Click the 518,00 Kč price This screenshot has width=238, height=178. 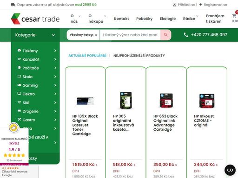[x=123, y=165]
